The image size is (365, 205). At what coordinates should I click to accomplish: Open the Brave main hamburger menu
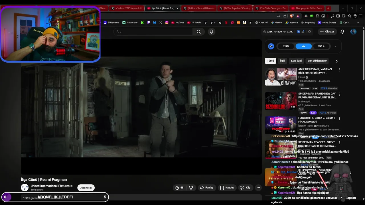(361, 16)
